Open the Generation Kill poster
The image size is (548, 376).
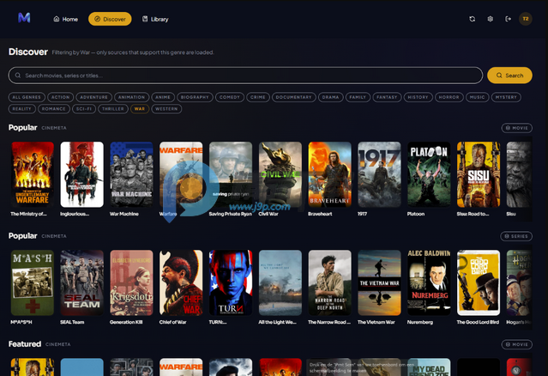(x=132, y=282)
